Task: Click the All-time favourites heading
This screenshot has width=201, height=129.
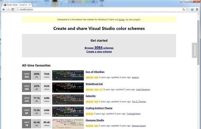Action: 36,65
